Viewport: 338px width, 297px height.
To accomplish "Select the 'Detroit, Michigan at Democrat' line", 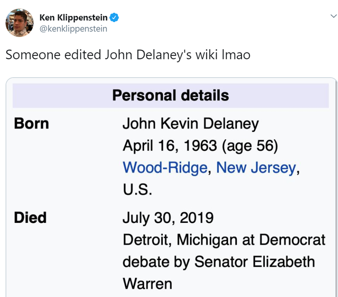I will 224,240.
